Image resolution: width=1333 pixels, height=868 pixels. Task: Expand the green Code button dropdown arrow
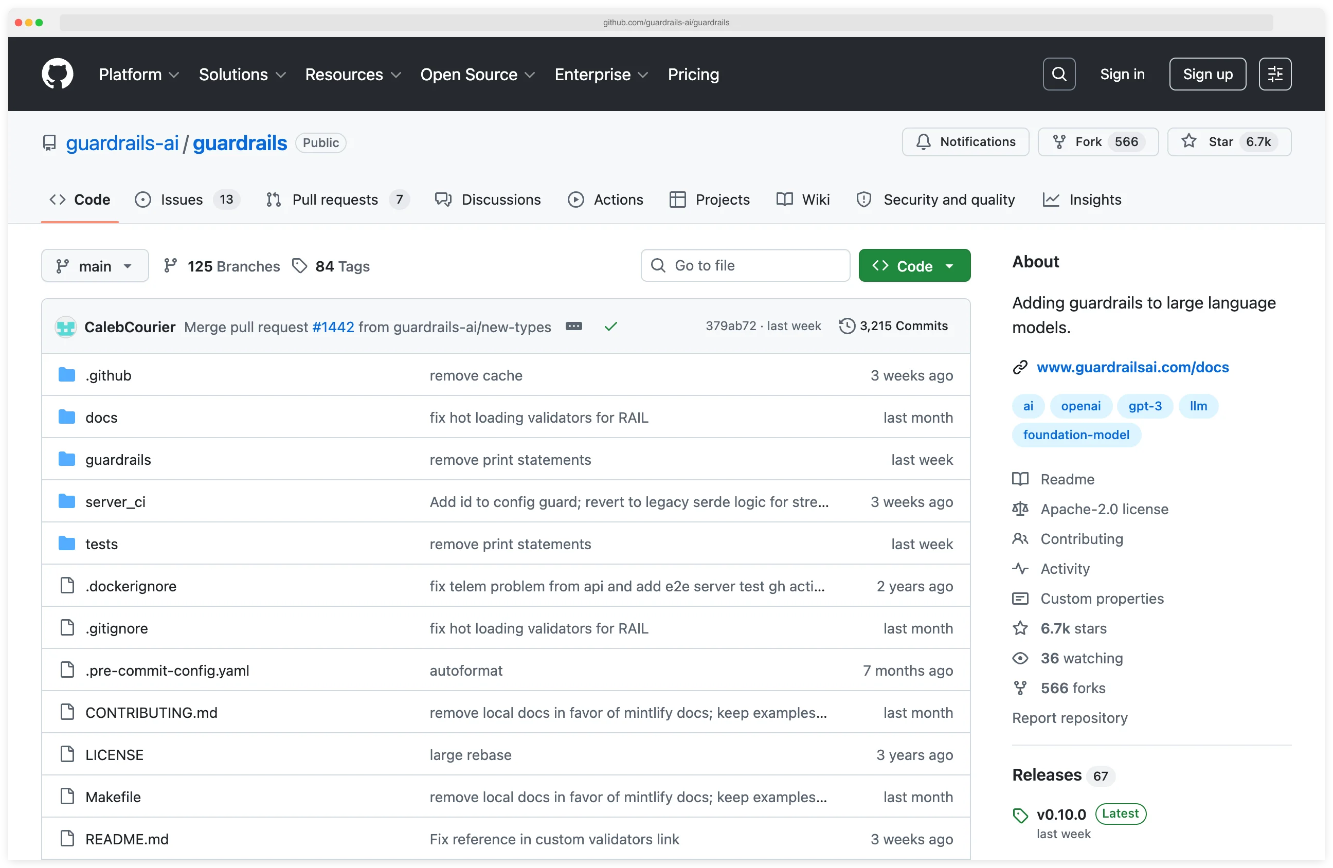click(x=950, y=265)
